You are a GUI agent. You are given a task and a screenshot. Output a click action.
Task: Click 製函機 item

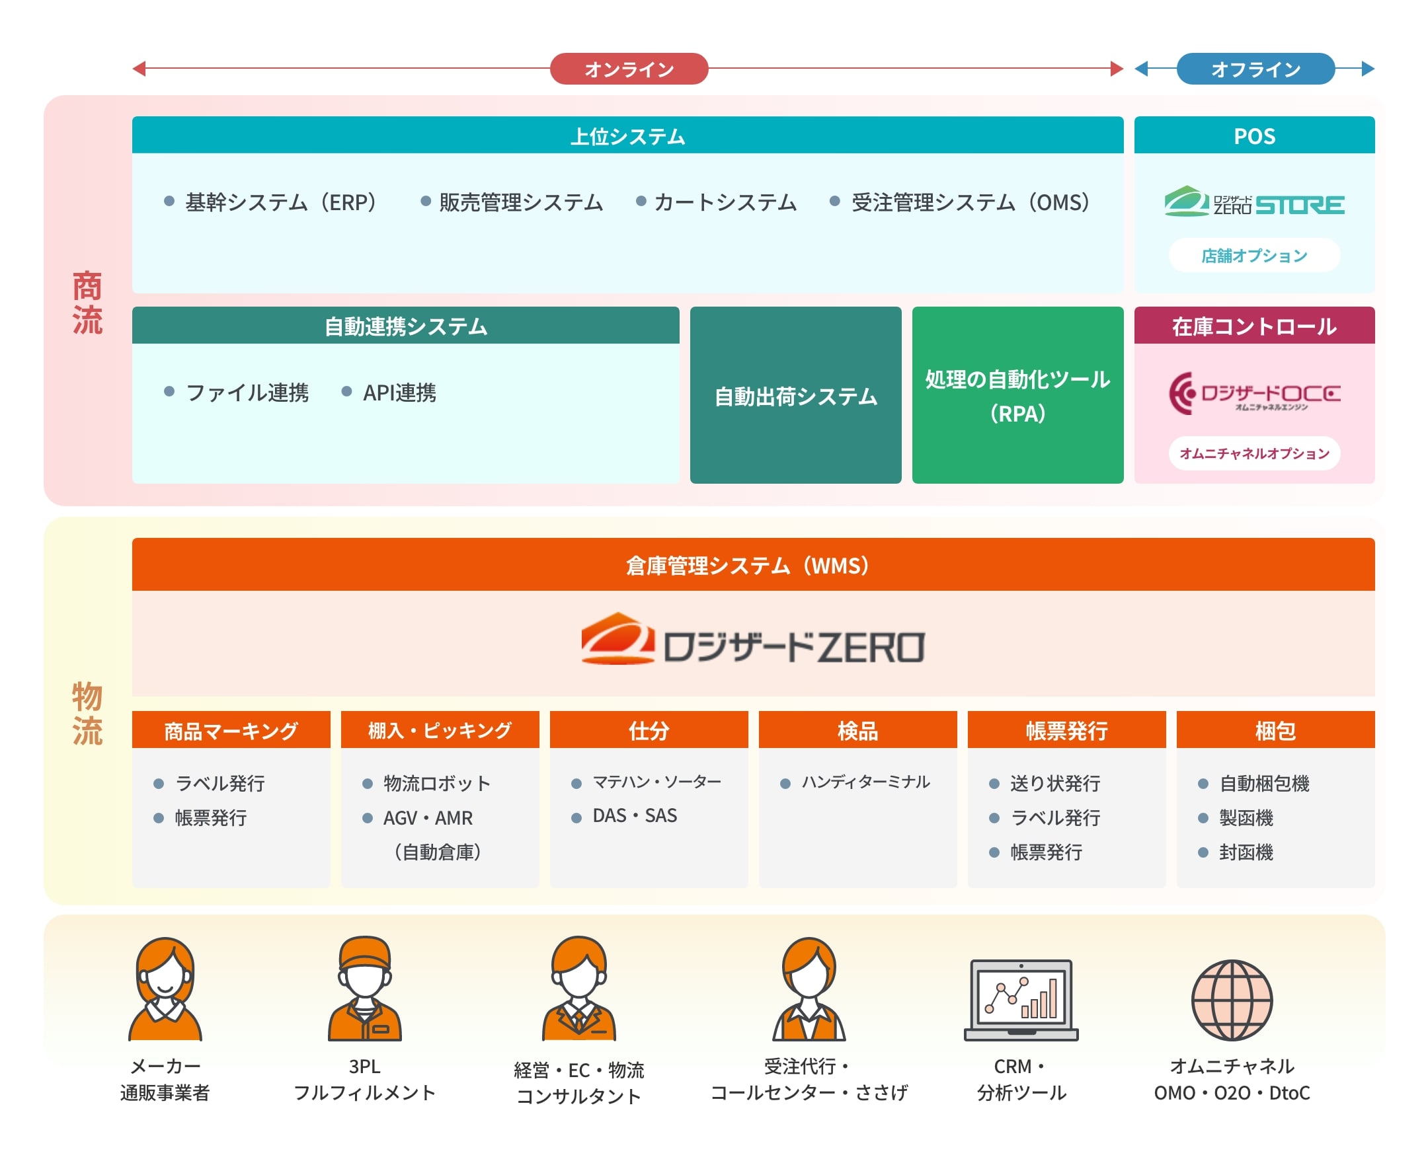click(x=1246, y=817)
